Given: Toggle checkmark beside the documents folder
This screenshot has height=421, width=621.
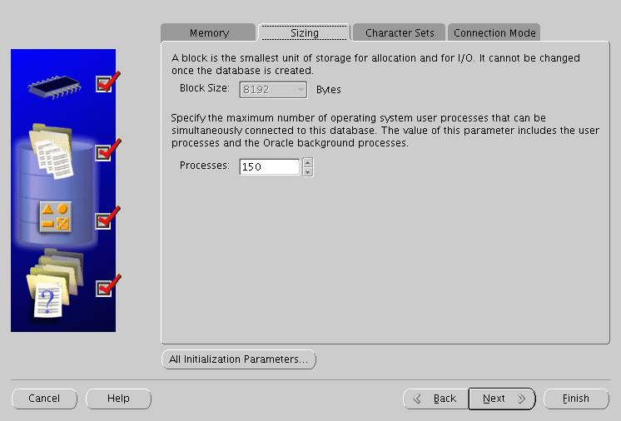Looking at the screenshot, I should tap(107, 151).
